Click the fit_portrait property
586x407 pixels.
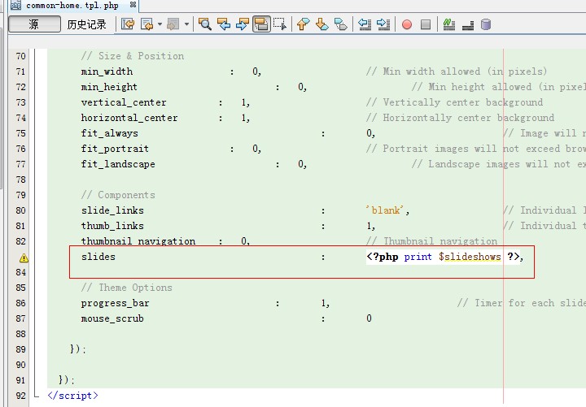coord(115,149)
